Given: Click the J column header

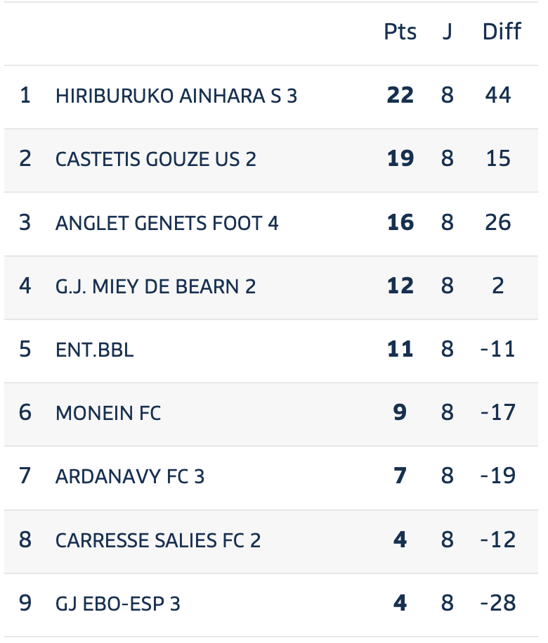Looking at the screenshot, I should tap(448, 32).
